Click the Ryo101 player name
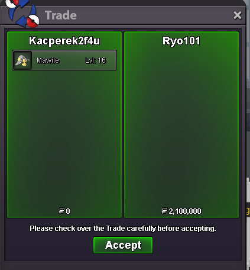This screenshot has width=250, height=270. click(181, 41)
